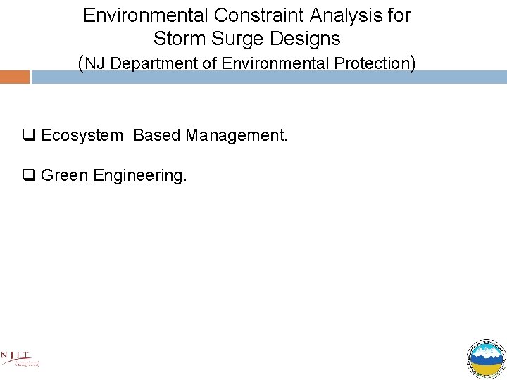Click the square bullet beside Ecosystem Based Management
The image size is (507, 380).
(32, 134)
